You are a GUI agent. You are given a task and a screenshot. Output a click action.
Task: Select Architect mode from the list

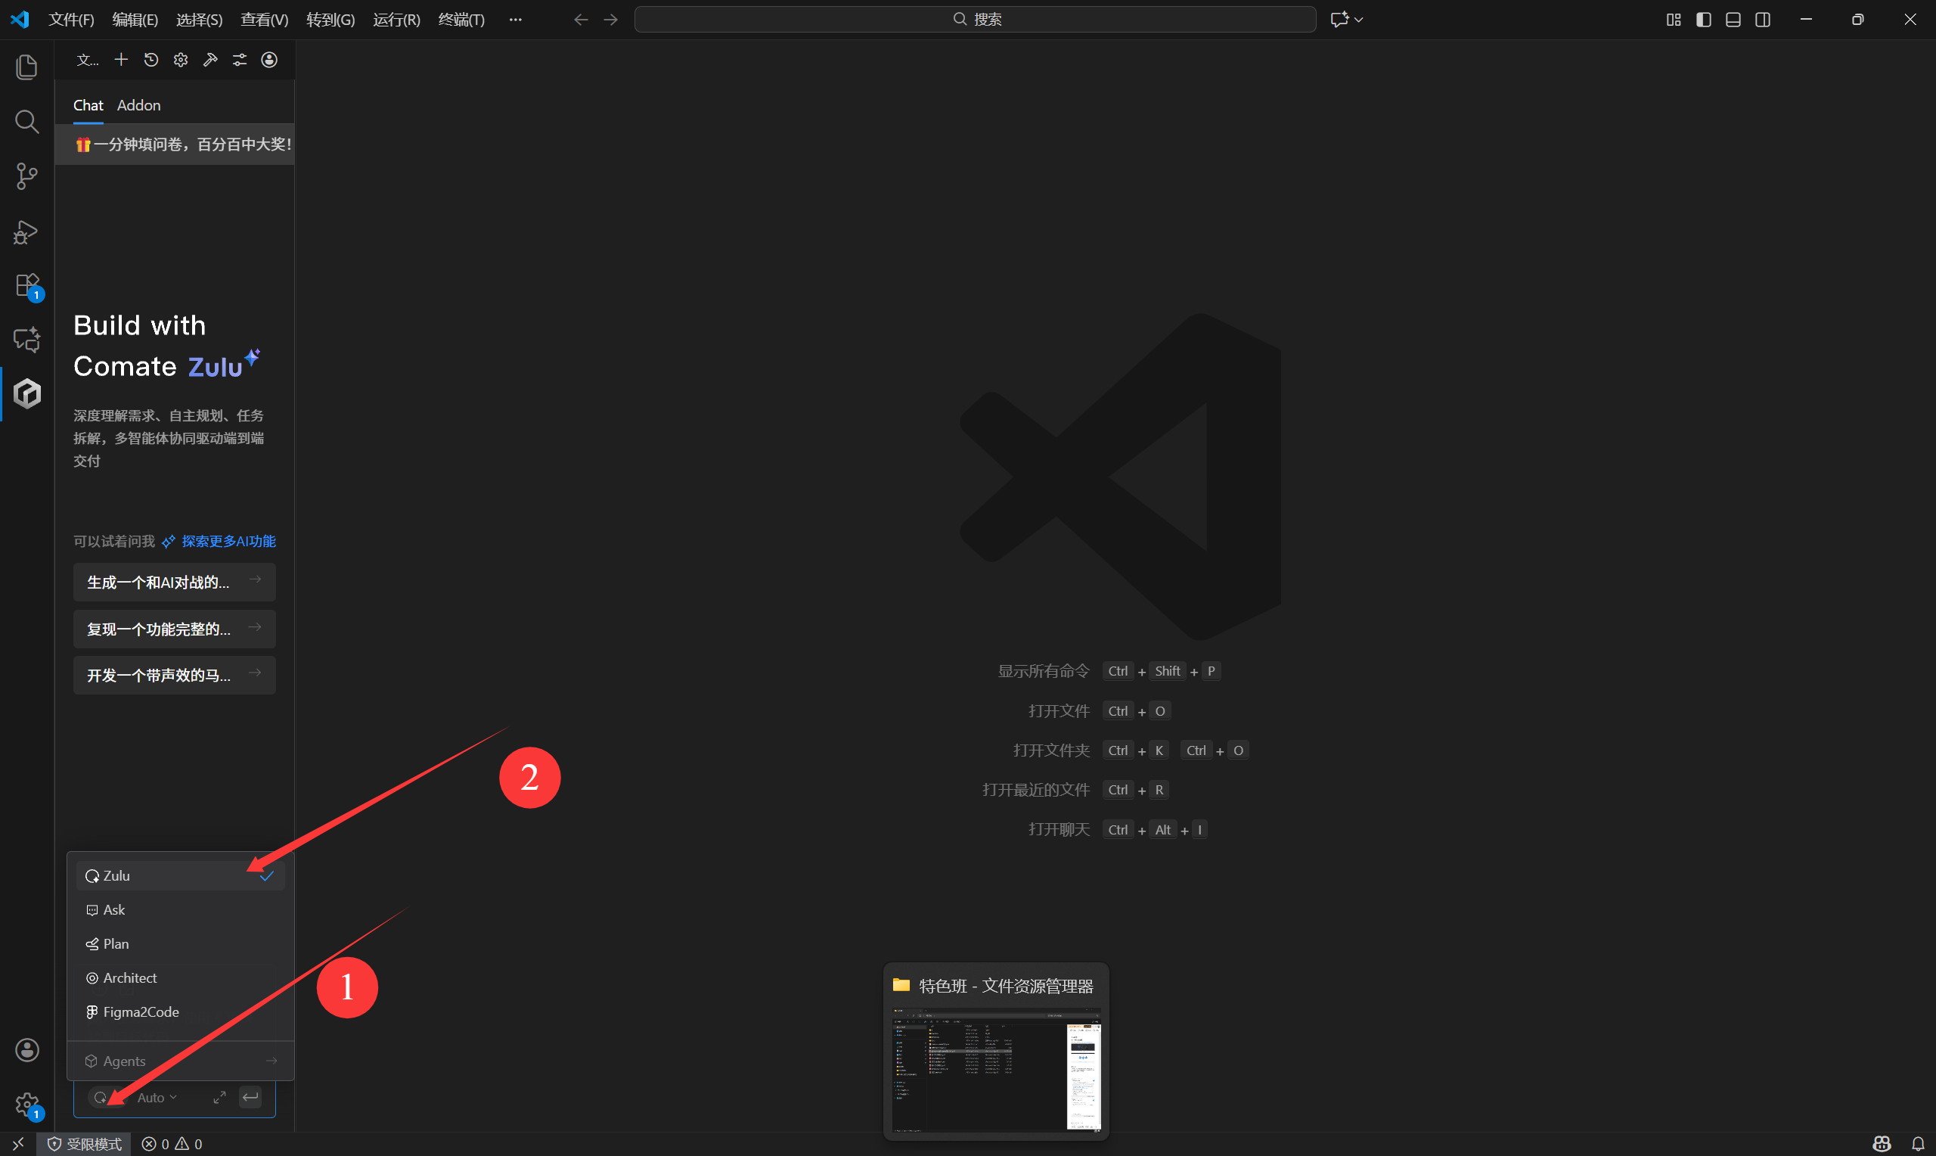tap(130, 977)
